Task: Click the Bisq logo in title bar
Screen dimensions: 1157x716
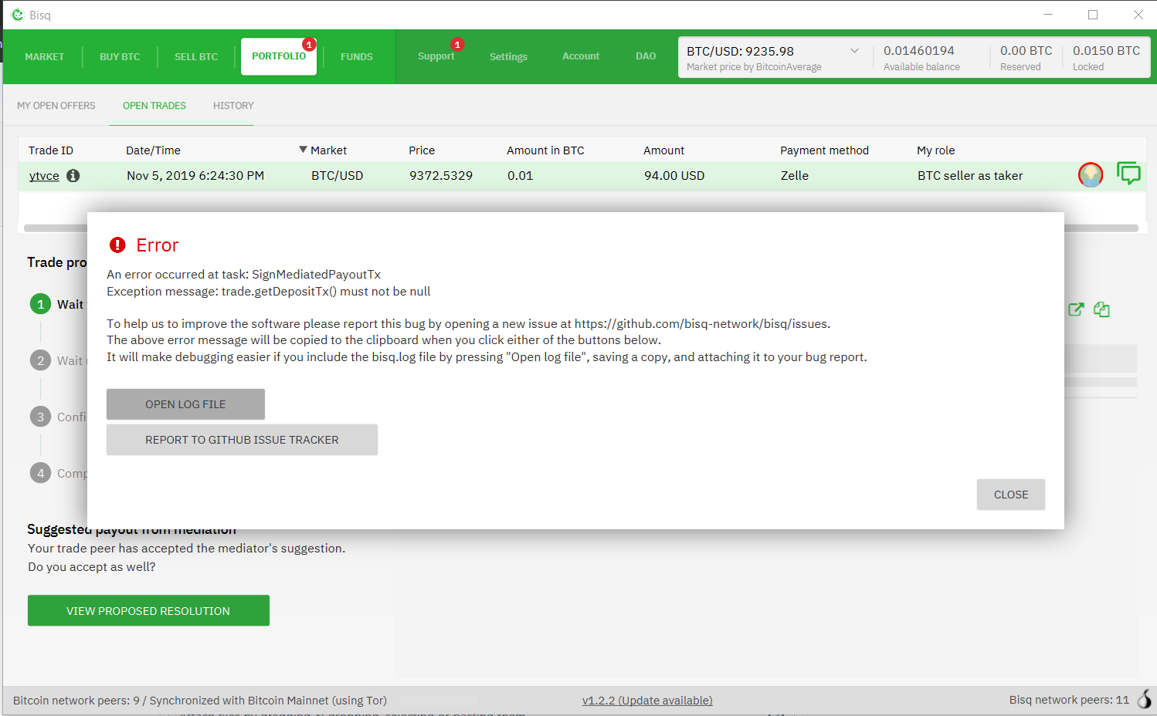Action: (x=18, y=15)
